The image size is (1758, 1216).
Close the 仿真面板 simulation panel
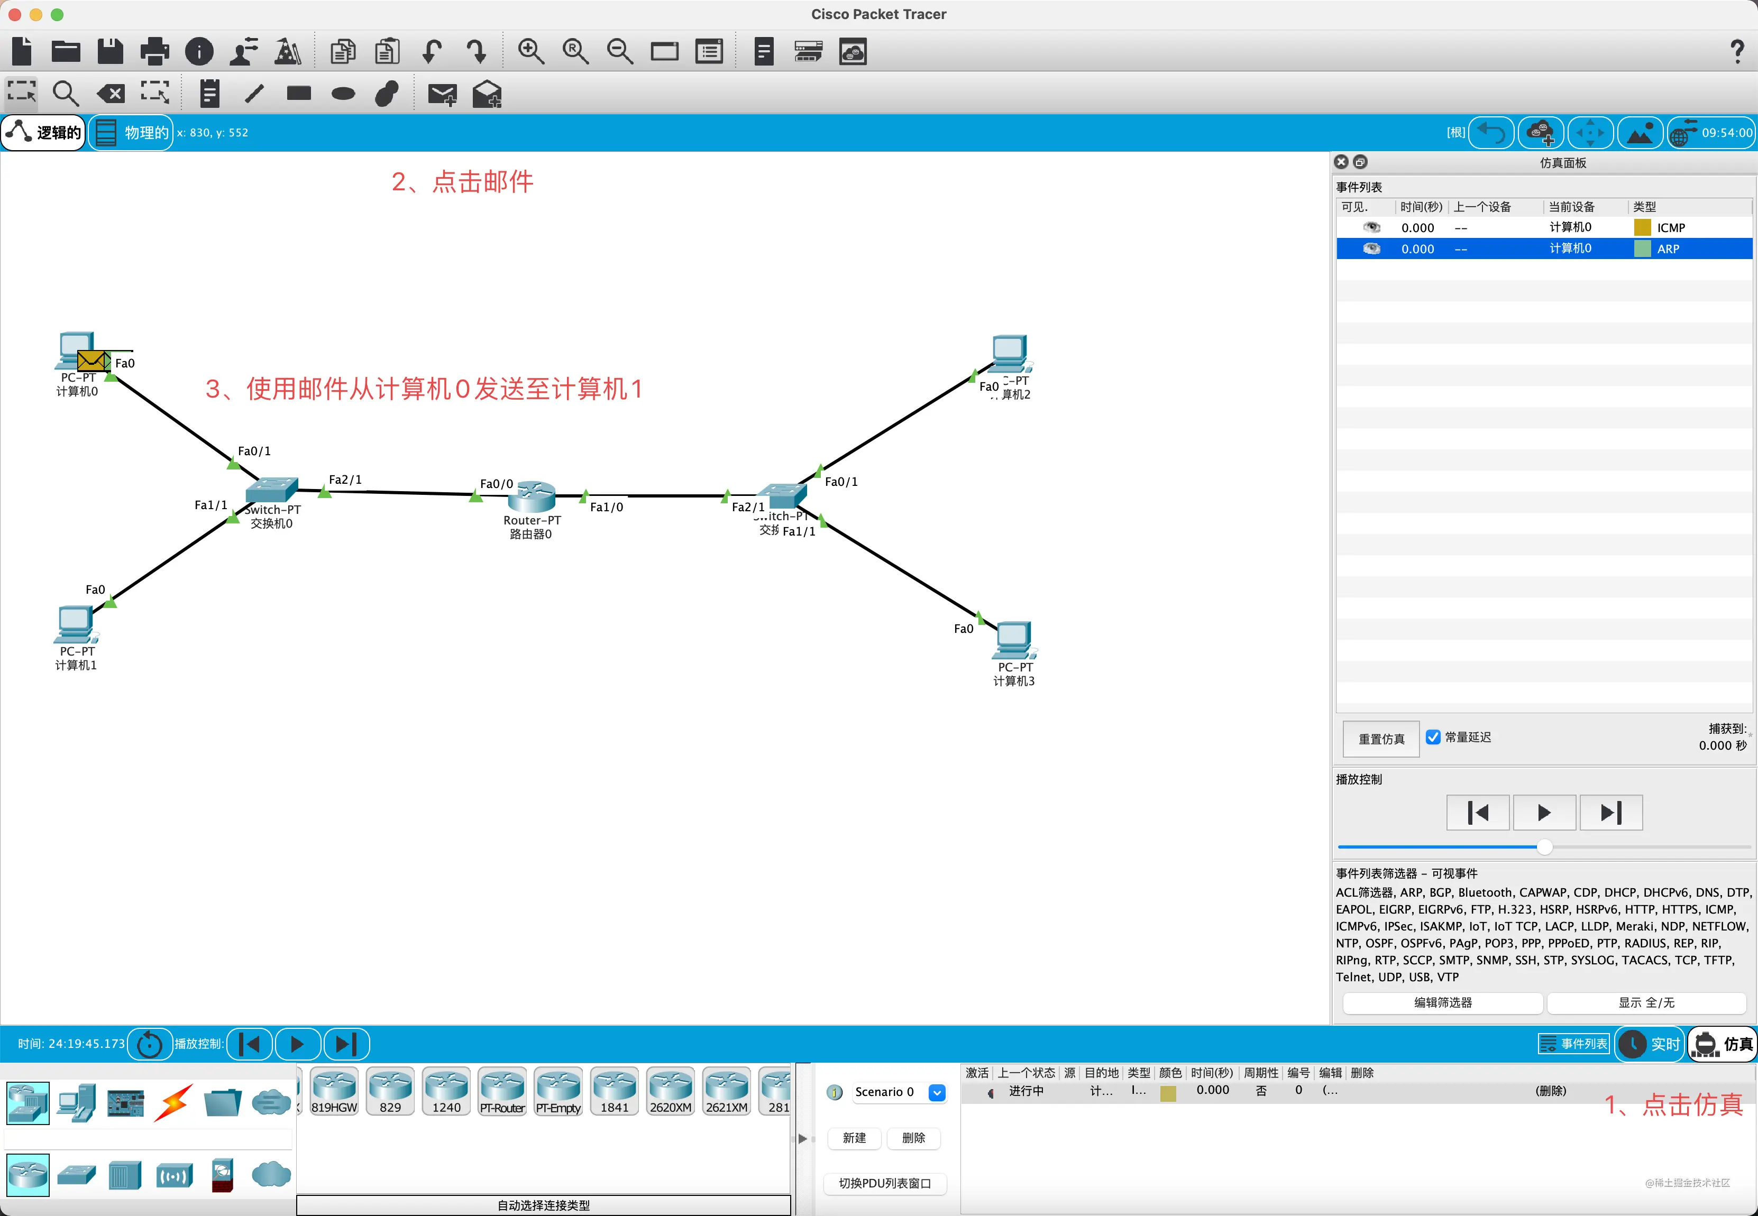tap(1341, 162)
